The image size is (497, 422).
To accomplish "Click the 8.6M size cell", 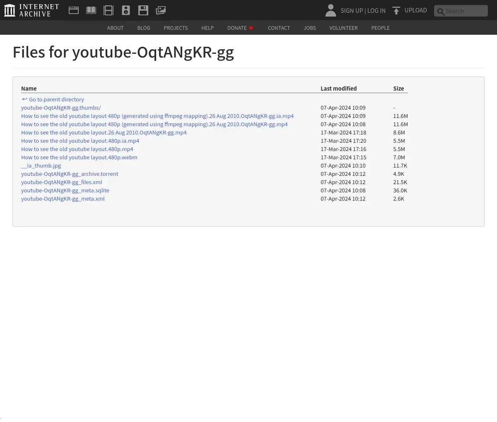I will 399,132.
